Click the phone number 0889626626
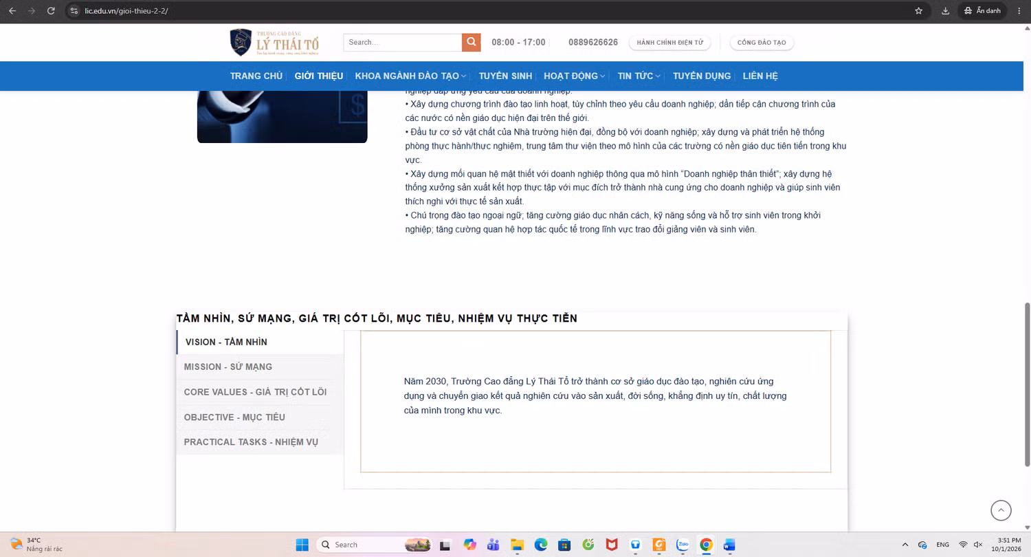The height and width of the screenshot is (557, 1031). pyautogui.click(x=593, y=43)
